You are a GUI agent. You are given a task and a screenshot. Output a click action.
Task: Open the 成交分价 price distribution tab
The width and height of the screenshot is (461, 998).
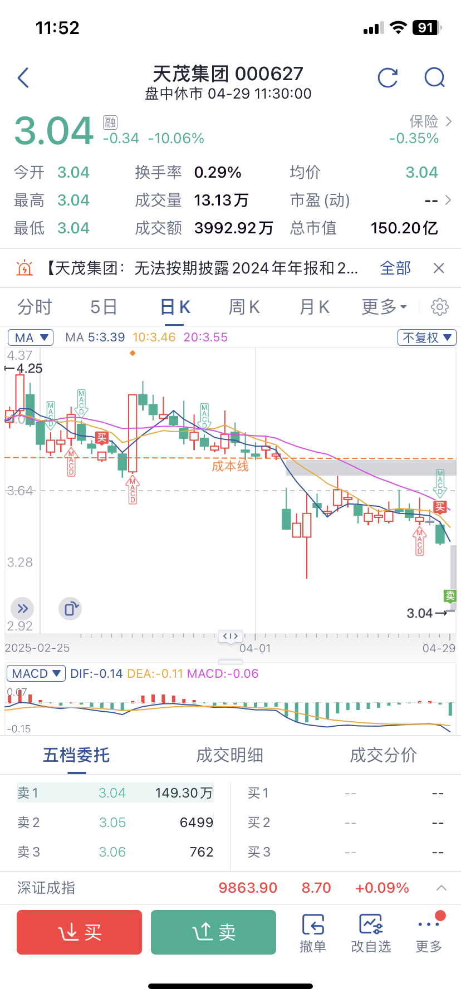coord(383,755)
